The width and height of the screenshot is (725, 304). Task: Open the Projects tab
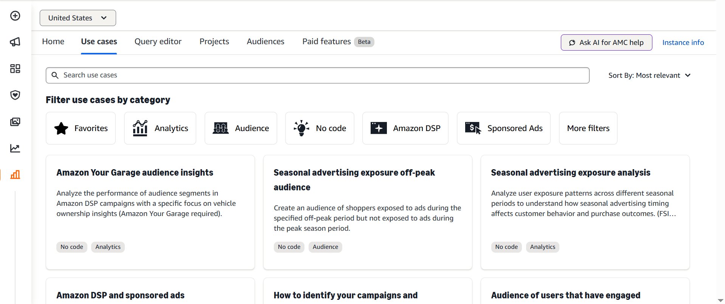(214, 42)
